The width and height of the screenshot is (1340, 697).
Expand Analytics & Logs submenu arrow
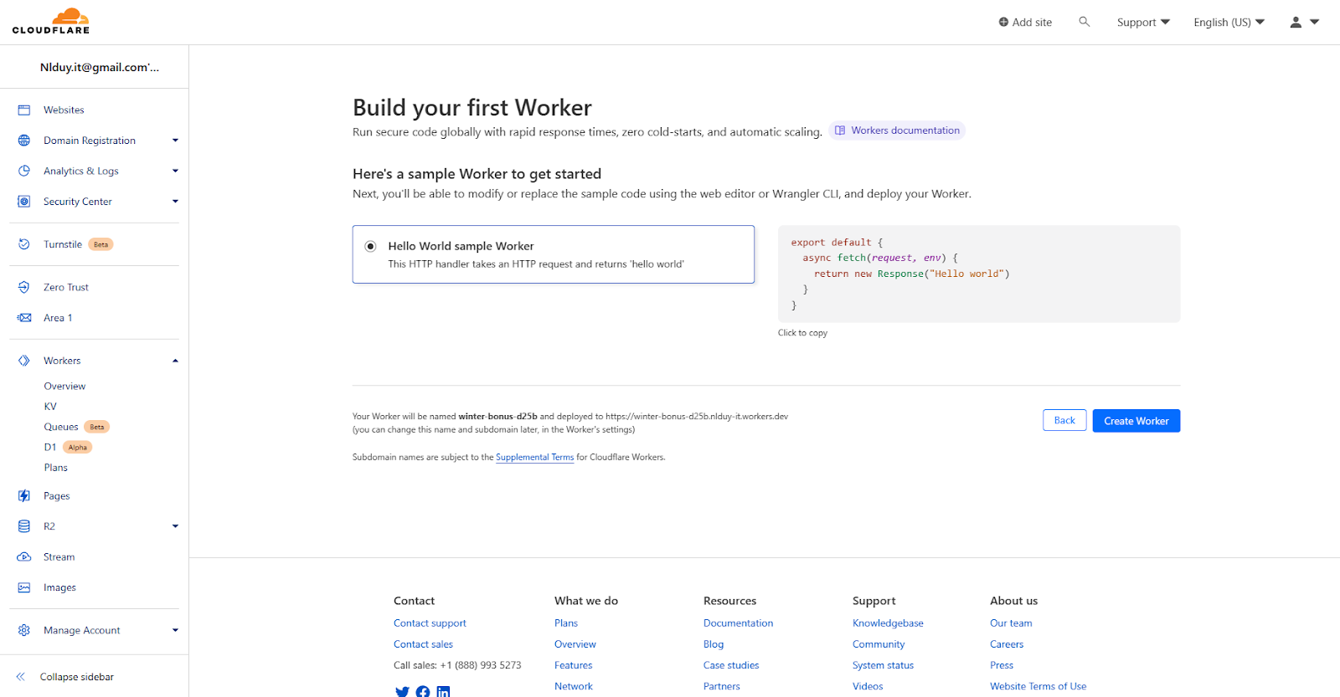[x=175, y=171]
